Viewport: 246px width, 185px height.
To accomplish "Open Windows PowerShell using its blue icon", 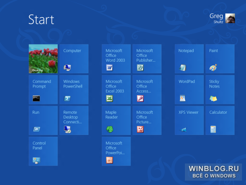I will coord(67,99).
